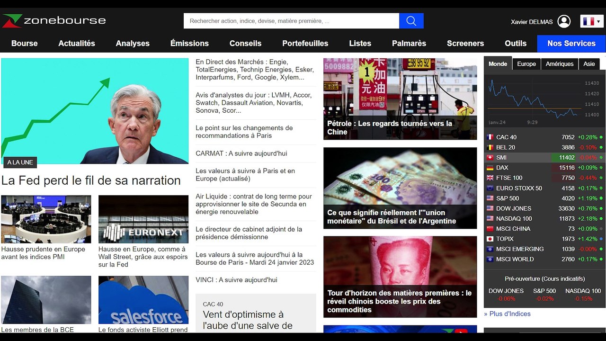Open the matières premières overview article
This screenshot has height=341, width=606.
400,277
